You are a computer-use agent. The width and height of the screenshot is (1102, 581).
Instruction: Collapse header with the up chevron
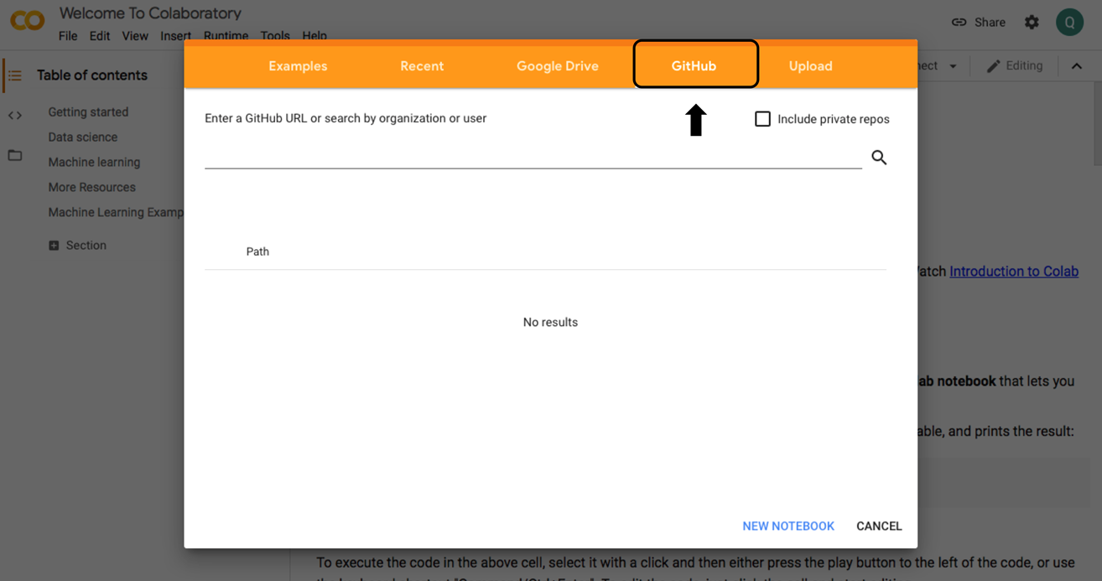pos(1076,66)
